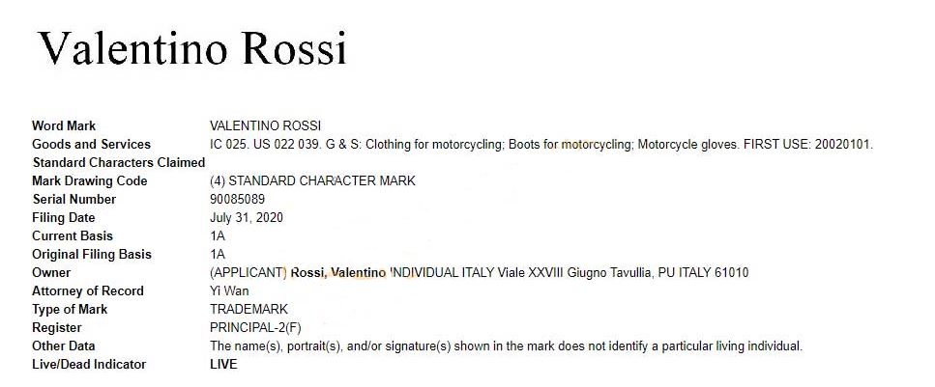Click the VALENTINO ROSSI word mark value

pos(265,125)
